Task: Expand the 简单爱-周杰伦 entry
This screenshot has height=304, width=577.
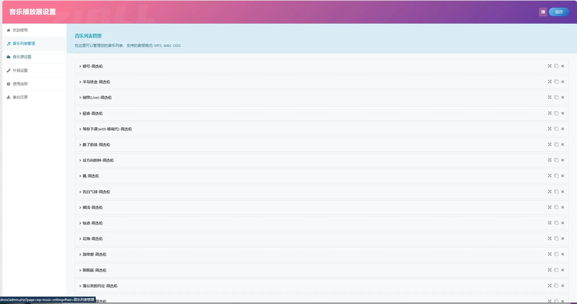Action: tap(94, 254)
